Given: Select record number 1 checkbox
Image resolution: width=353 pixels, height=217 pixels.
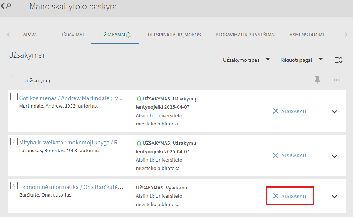Looking at the screenshot, I should (x=14, y=97).
